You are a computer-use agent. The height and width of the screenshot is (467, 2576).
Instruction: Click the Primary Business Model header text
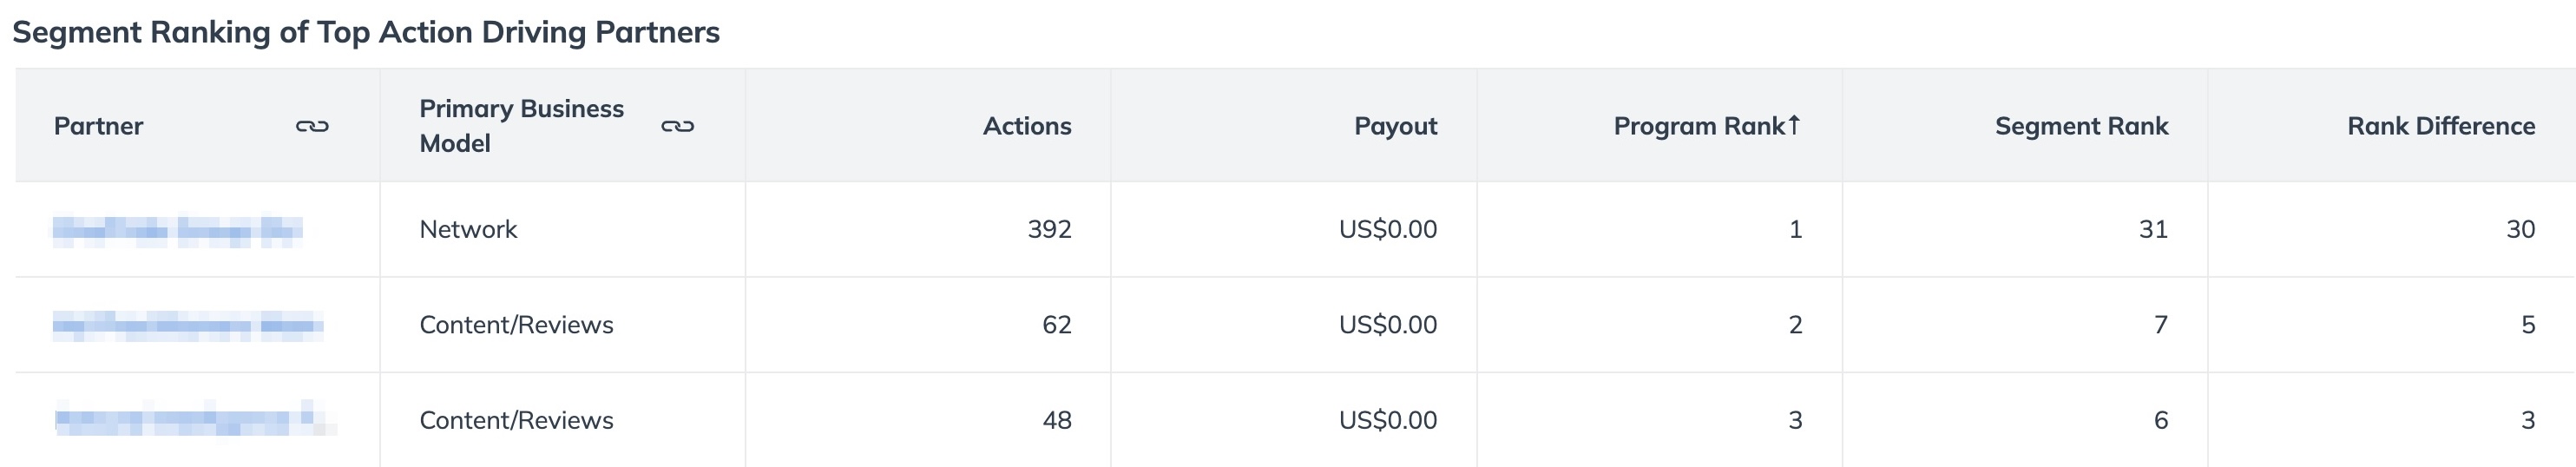pyautogui.click(x=521, y=126)
